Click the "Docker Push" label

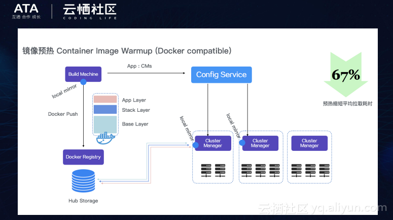click(63, 114)
